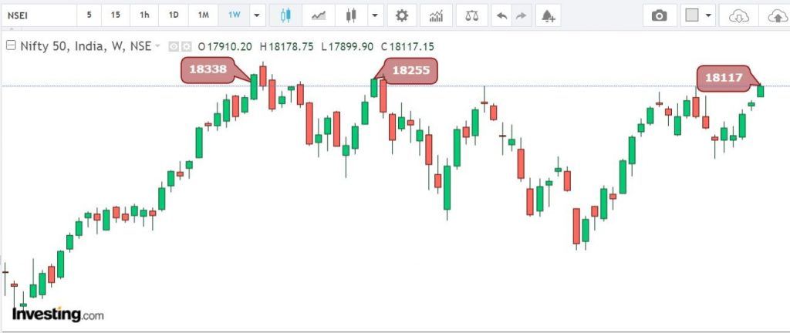The image size is (790, 333).
Task: Select the 5 minute interval
Action: pyautogui.click(x=89, y=15)
